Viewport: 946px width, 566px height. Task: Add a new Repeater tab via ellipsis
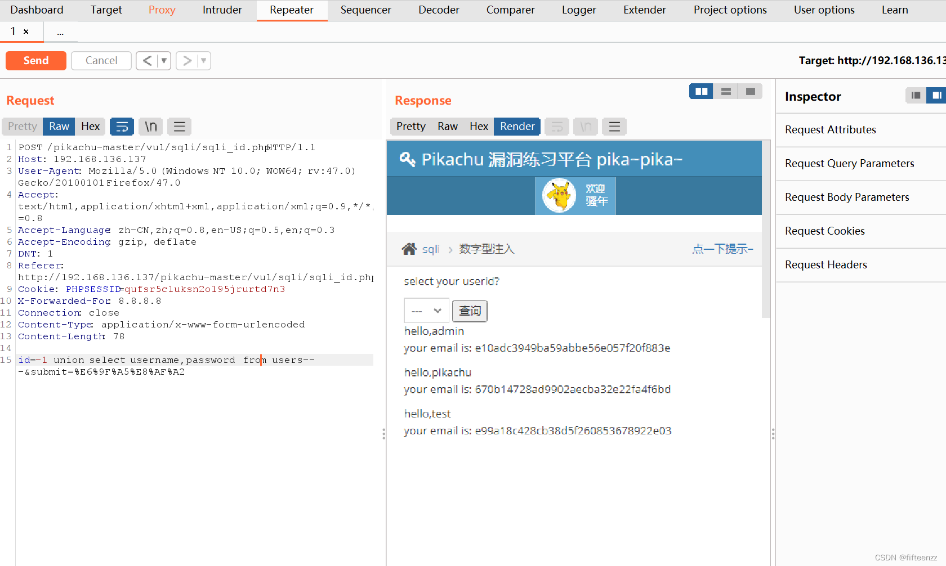(60, 32)
